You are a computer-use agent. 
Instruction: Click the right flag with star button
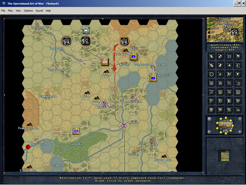click(220, 66)
